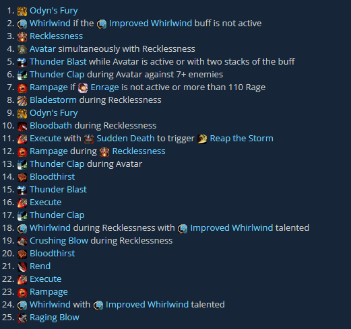
Task: Open the Whirlwind link in item 18
Action: [50, 228]
